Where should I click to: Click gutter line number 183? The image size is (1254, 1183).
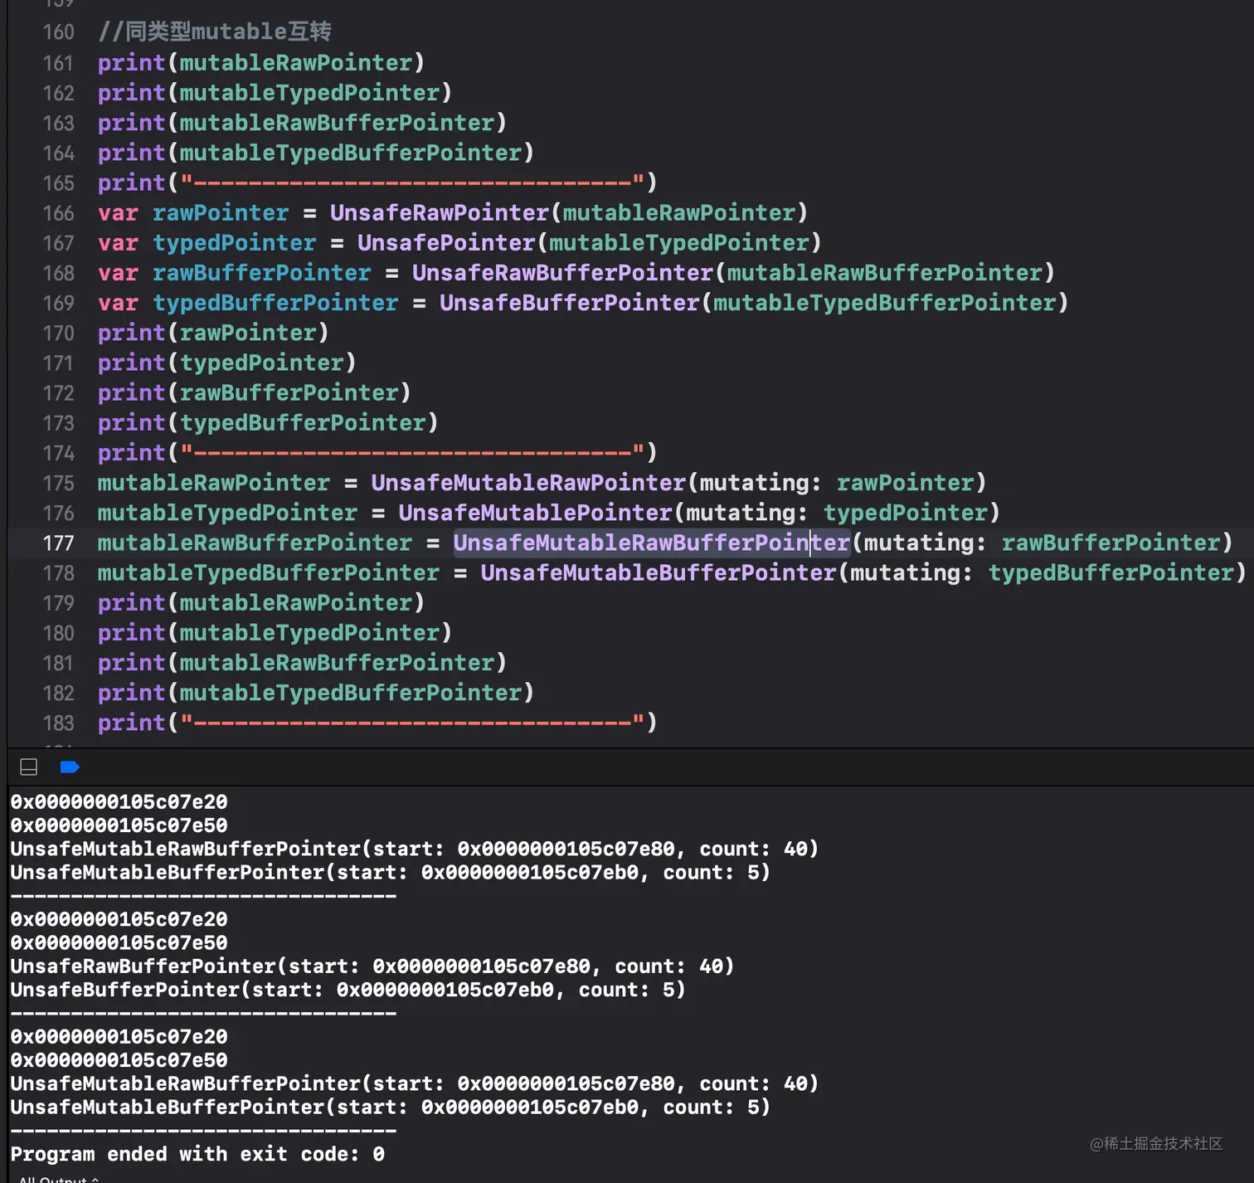(x=58, y=723)
